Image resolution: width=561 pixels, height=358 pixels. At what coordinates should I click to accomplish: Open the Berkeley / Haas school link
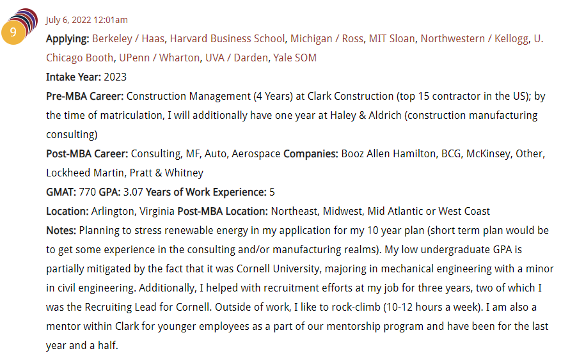(128, 38)
